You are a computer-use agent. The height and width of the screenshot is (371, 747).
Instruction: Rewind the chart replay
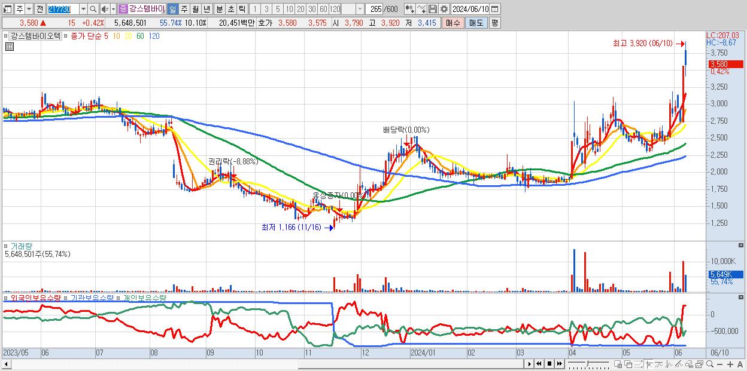pos(539,364)
